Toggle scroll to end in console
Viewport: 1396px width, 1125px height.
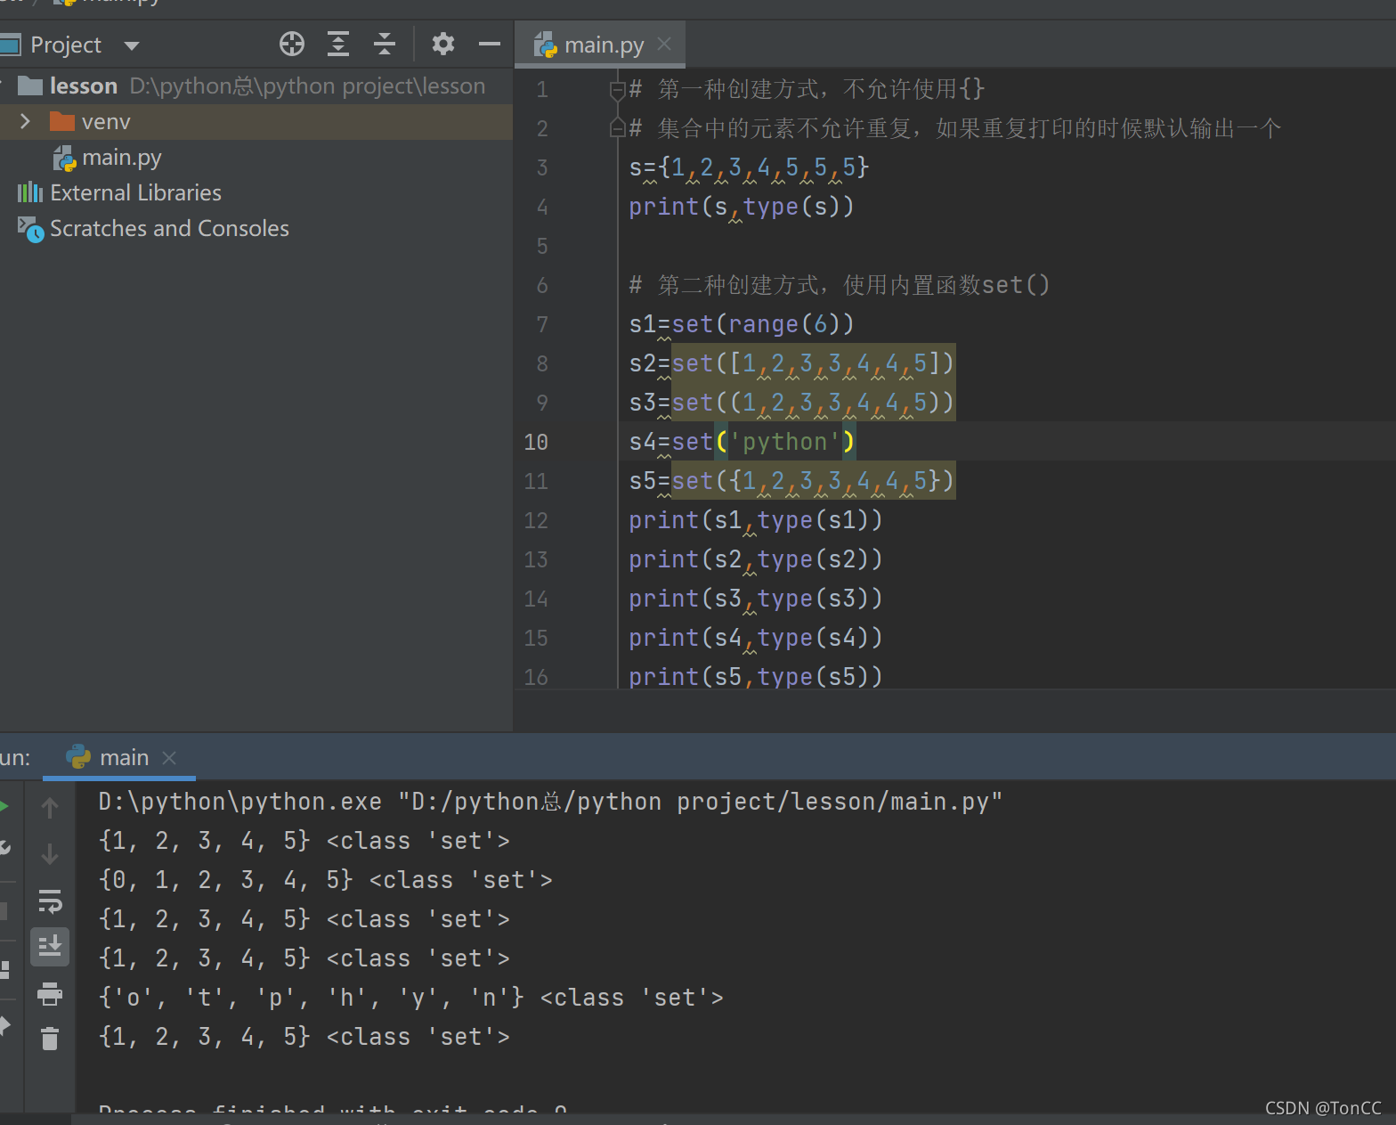[x=50, y=947]
